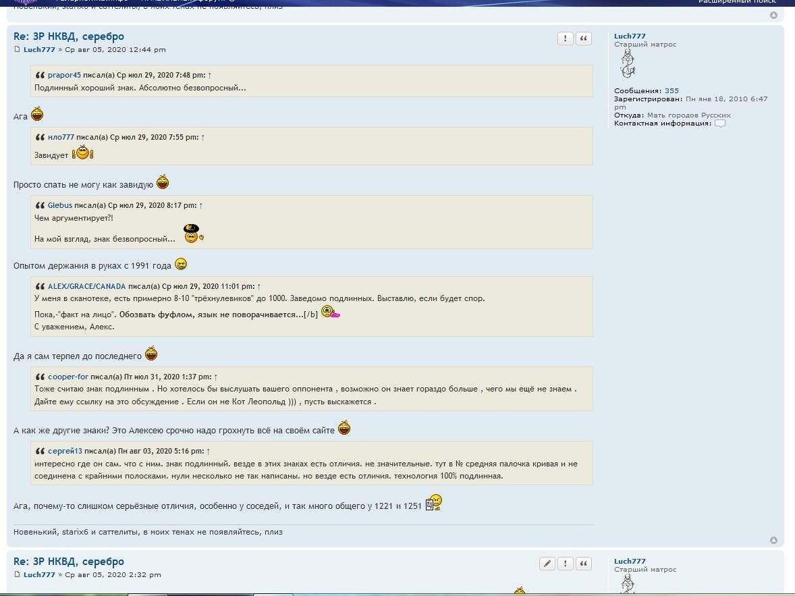Open 'Расширенный поиск' advanced search link
The image size is (795, 596).
coord(737,2)
